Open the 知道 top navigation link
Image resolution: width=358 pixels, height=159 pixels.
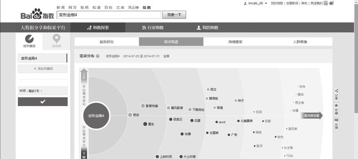96,8
